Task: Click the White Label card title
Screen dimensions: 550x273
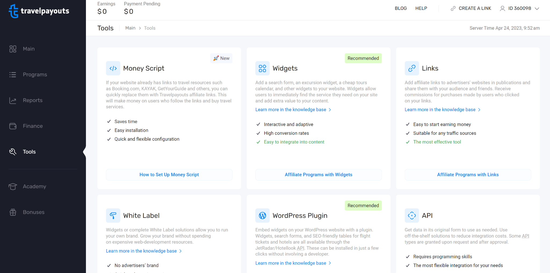Action: click(141, 216)
